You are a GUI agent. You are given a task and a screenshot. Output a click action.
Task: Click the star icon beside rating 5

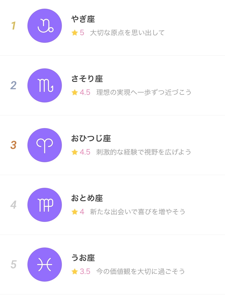pos(74,33)
